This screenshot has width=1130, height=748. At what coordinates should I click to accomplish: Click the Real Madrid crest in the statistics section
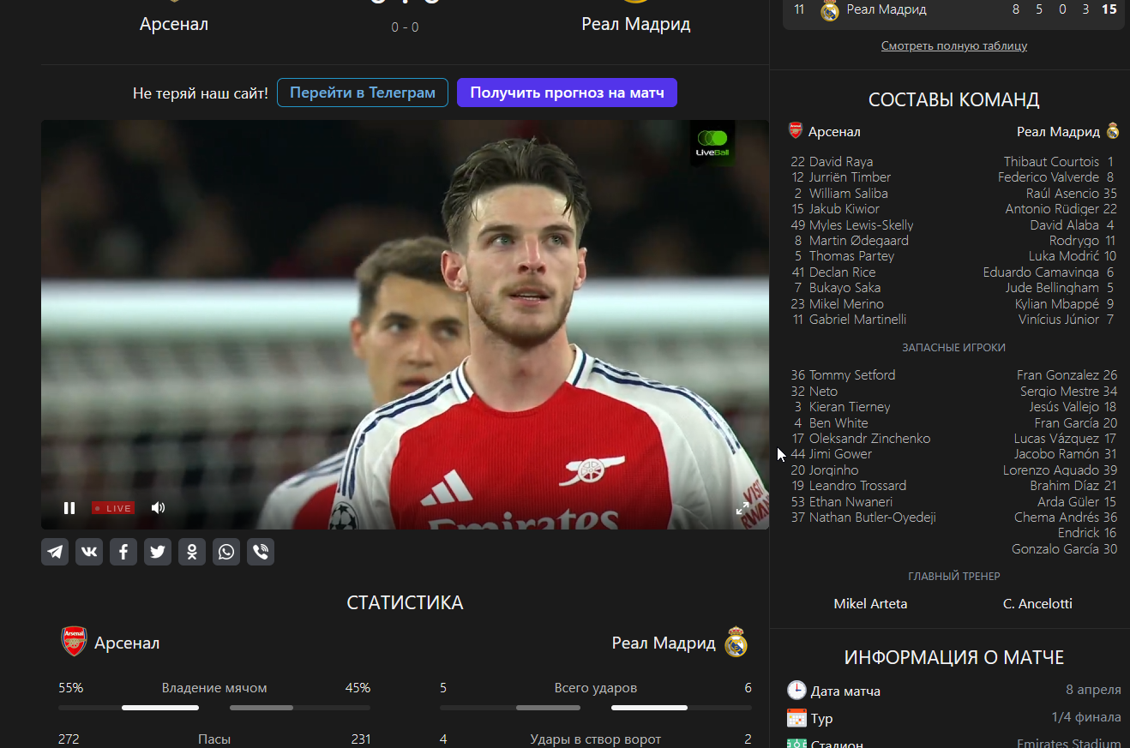(x=736, y=642)
